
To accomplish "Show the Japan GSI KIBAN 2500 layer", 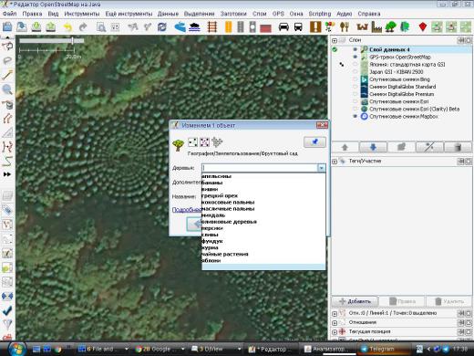I will [355, 72].
